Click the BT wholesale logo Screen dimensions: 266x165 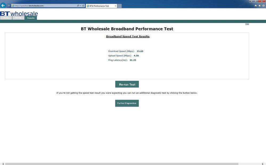[x=19, y=14]
